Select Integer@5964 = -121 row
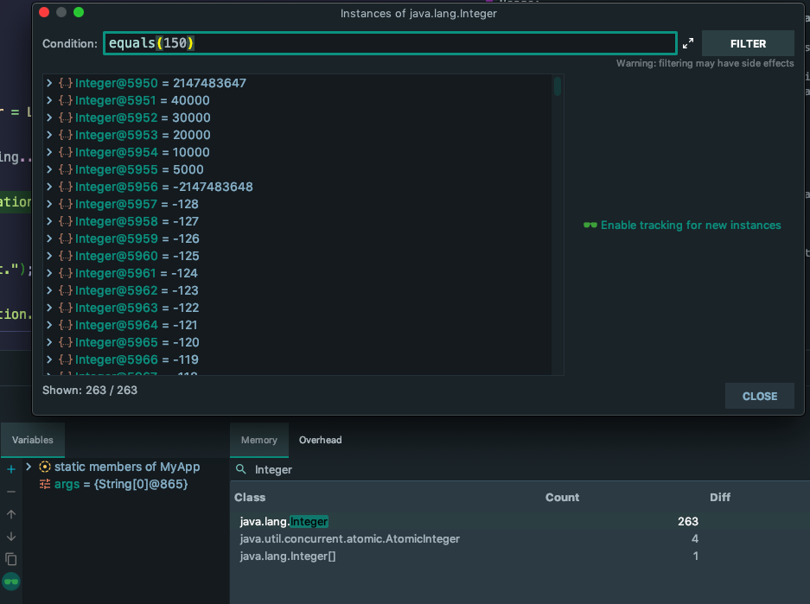 tap(297, 325)
